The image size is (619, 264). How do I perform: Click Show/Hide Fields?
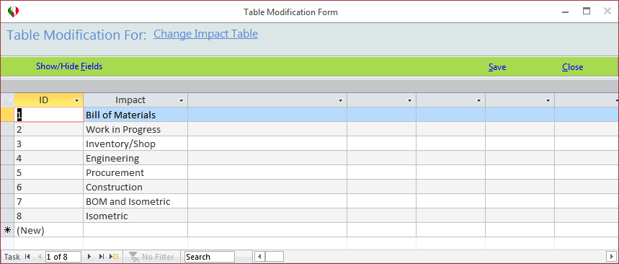coord(69,66)
